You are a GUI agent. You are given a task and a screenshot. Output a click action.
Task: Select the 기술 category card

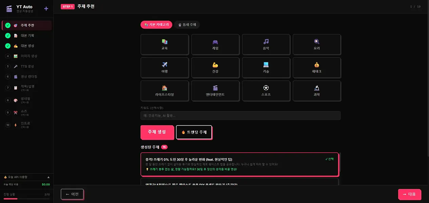point(266,68)
